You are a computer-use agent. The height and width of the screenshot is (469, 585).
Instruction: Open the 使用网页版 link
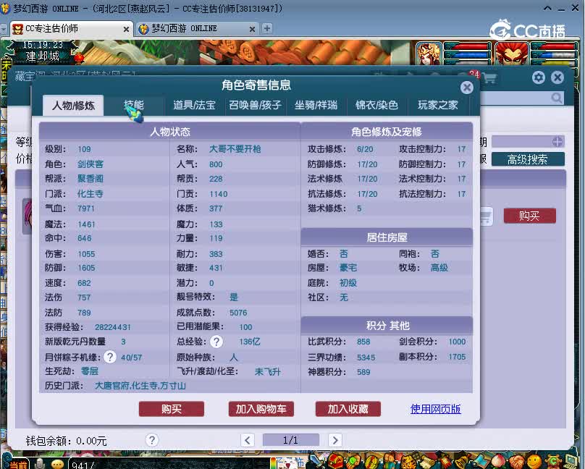435,409
